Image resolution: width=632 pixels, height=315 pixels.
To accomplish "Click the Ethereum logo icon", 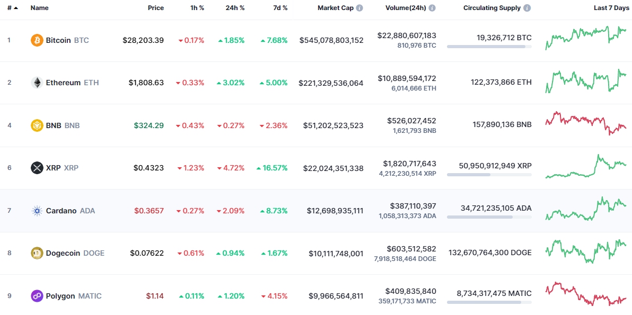I will (37, 83).
